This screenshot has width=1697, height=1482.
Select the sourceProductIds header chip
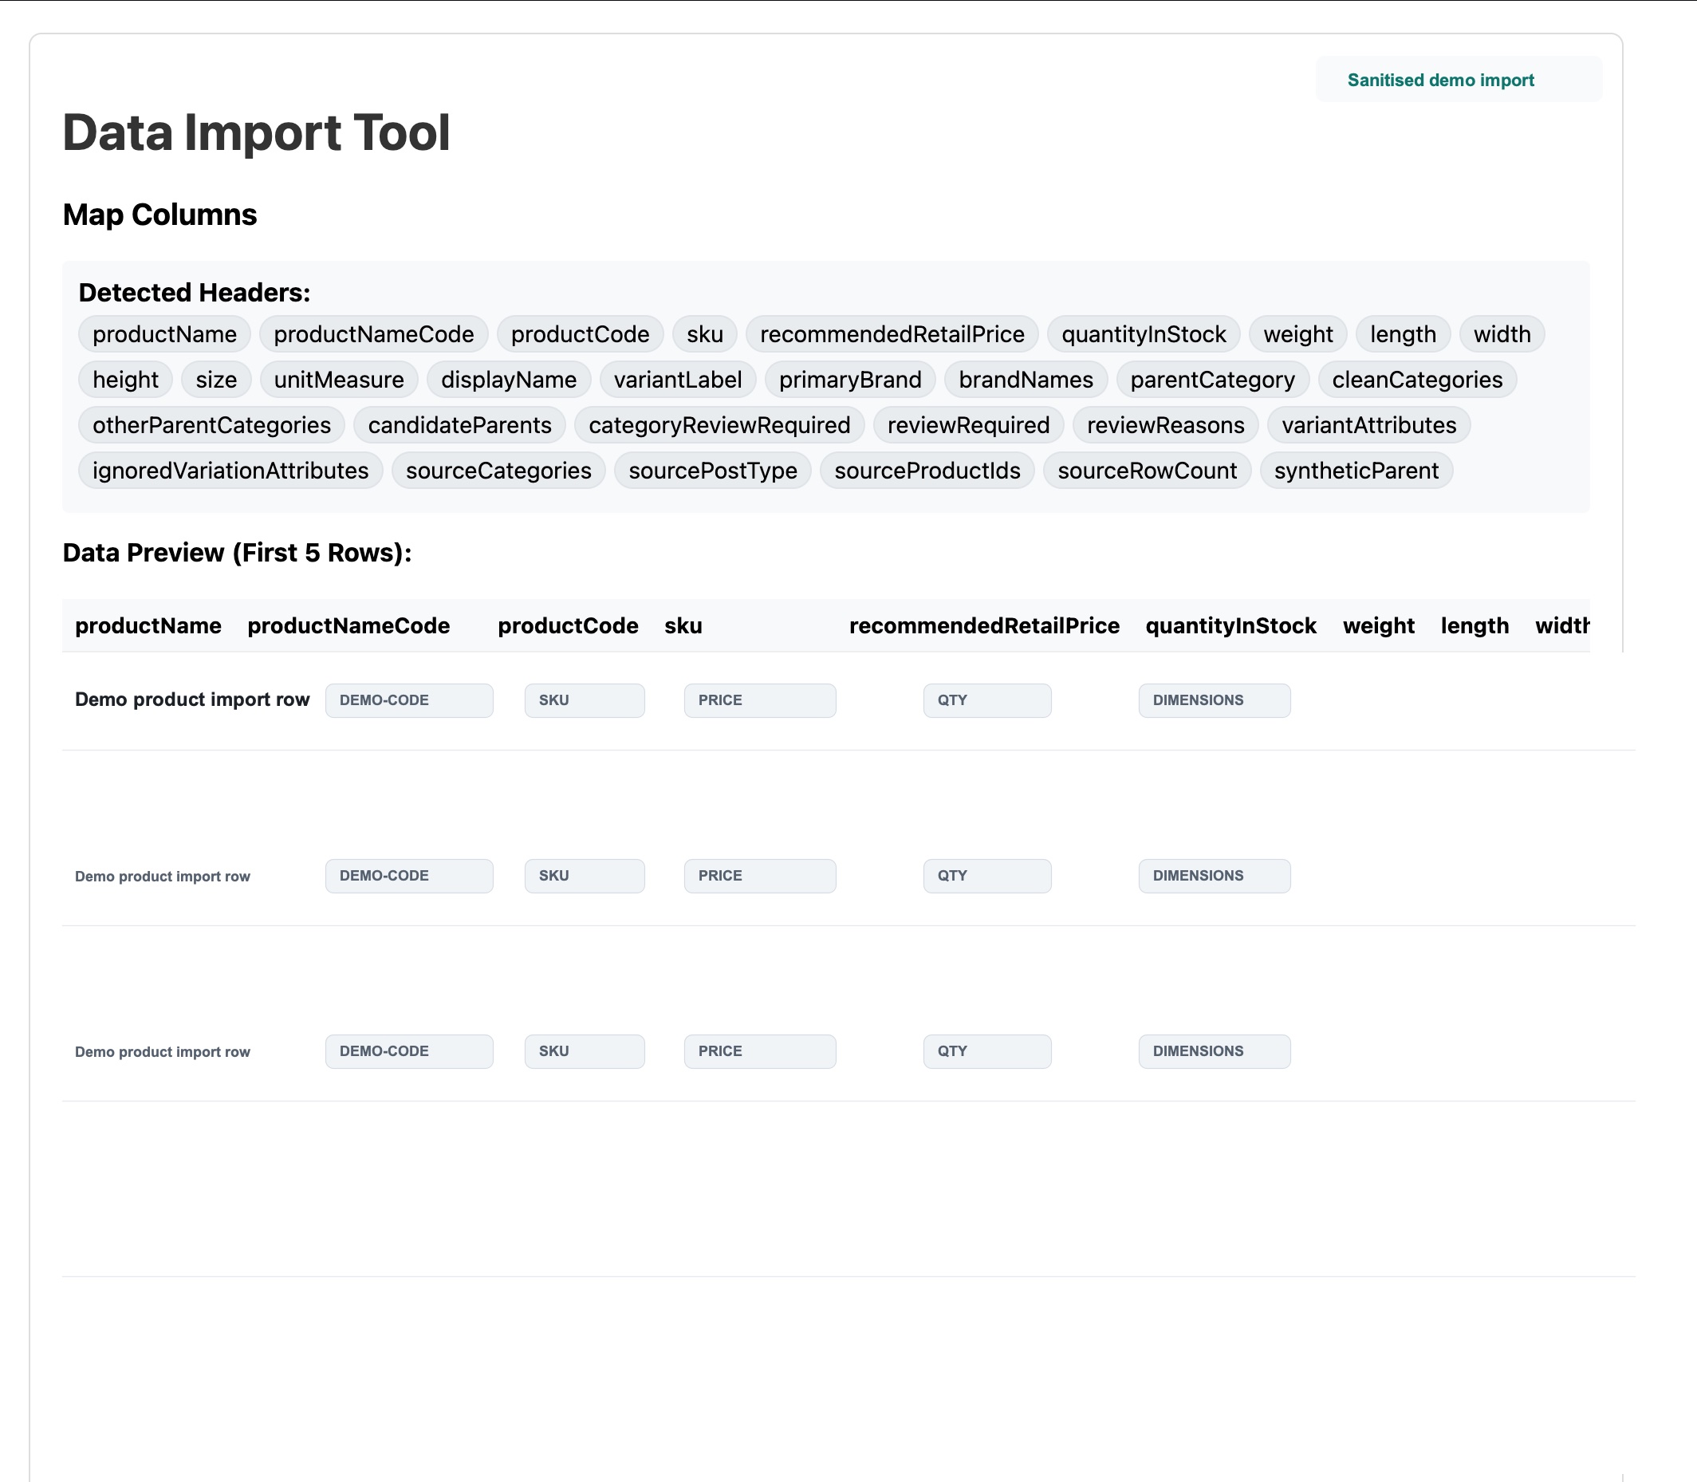pos(927,471)
